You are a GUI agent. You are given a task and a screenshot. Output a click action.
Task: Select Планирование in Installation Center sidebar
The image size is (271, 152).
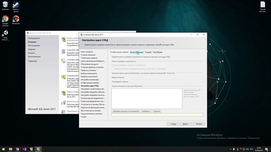34,38
